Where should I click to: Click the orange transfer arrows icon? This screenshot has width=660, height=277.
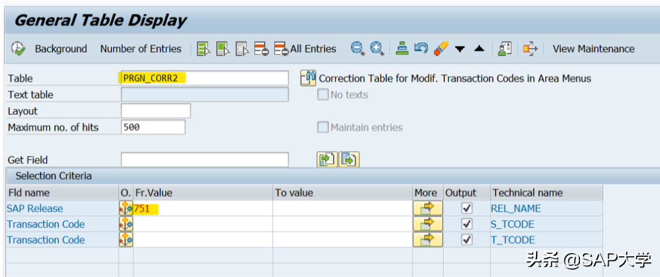point(530,49)
